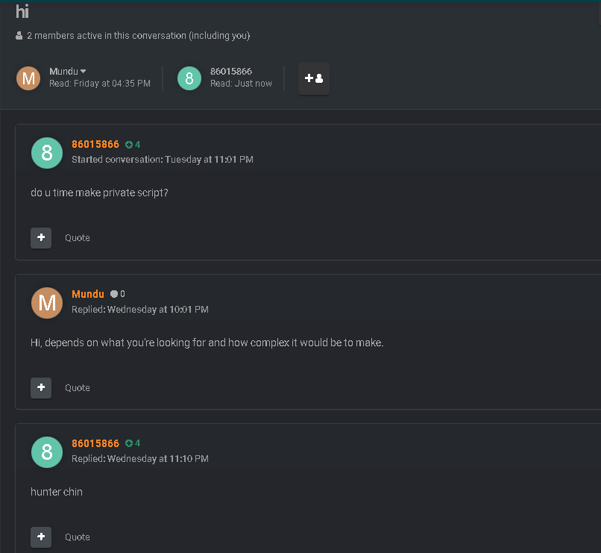The width and height of the screenshot is (601, 553).
Task: Toggle multiquote plus on Mundu's reply
Action: pyautogui.click(x=41, y=388)
